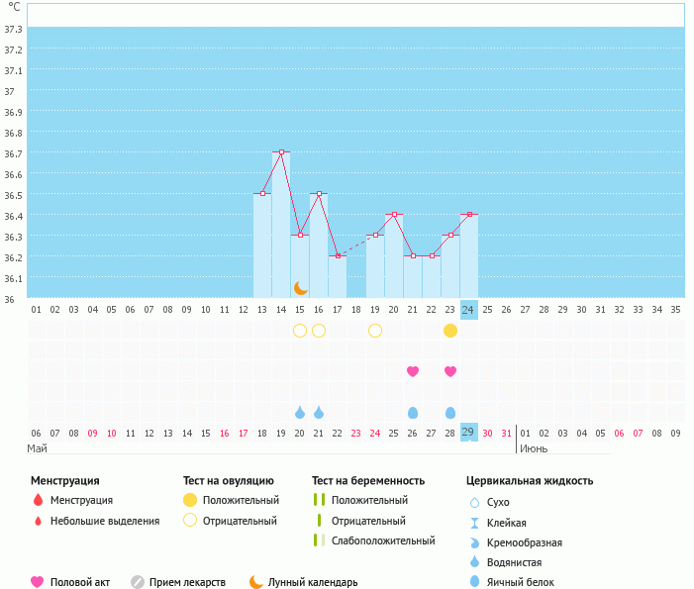
Task: Click the Лунный календарь legend moon icon
Action: 256,582
